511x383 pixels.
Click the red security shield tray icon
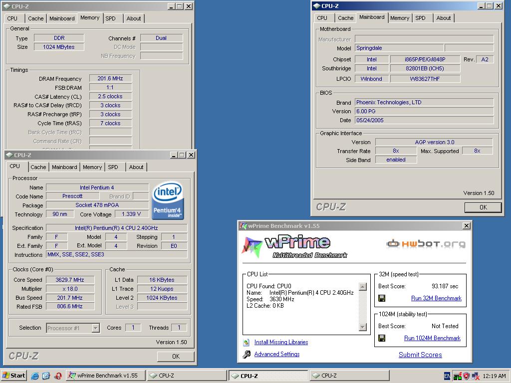point(467,376)
